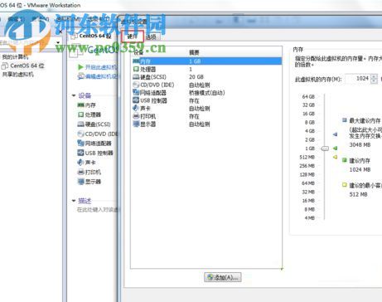Select the CD/DVD (IDE) disc icon in settings list

click(x=136, y=85)
